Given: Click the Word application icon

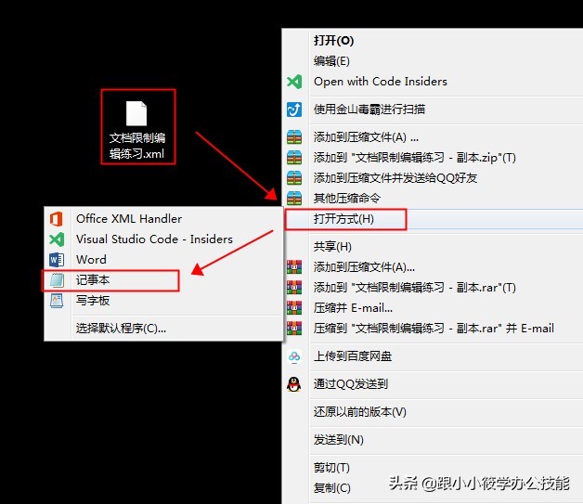Looking at the screenshot, I should [56, 260].
